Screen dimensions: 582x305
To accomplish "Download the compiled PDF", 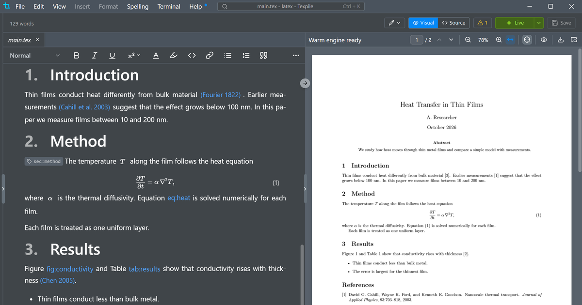I will click(561, 40).
